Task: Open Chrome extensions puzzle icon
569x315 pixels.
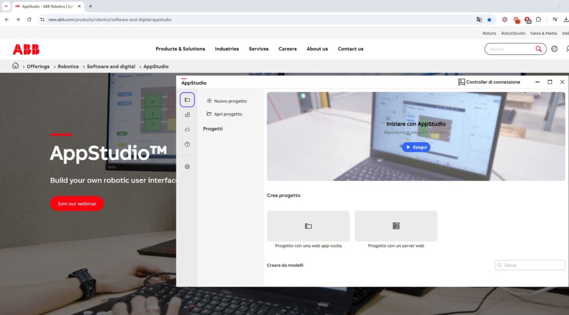Action: coord(539,19)
